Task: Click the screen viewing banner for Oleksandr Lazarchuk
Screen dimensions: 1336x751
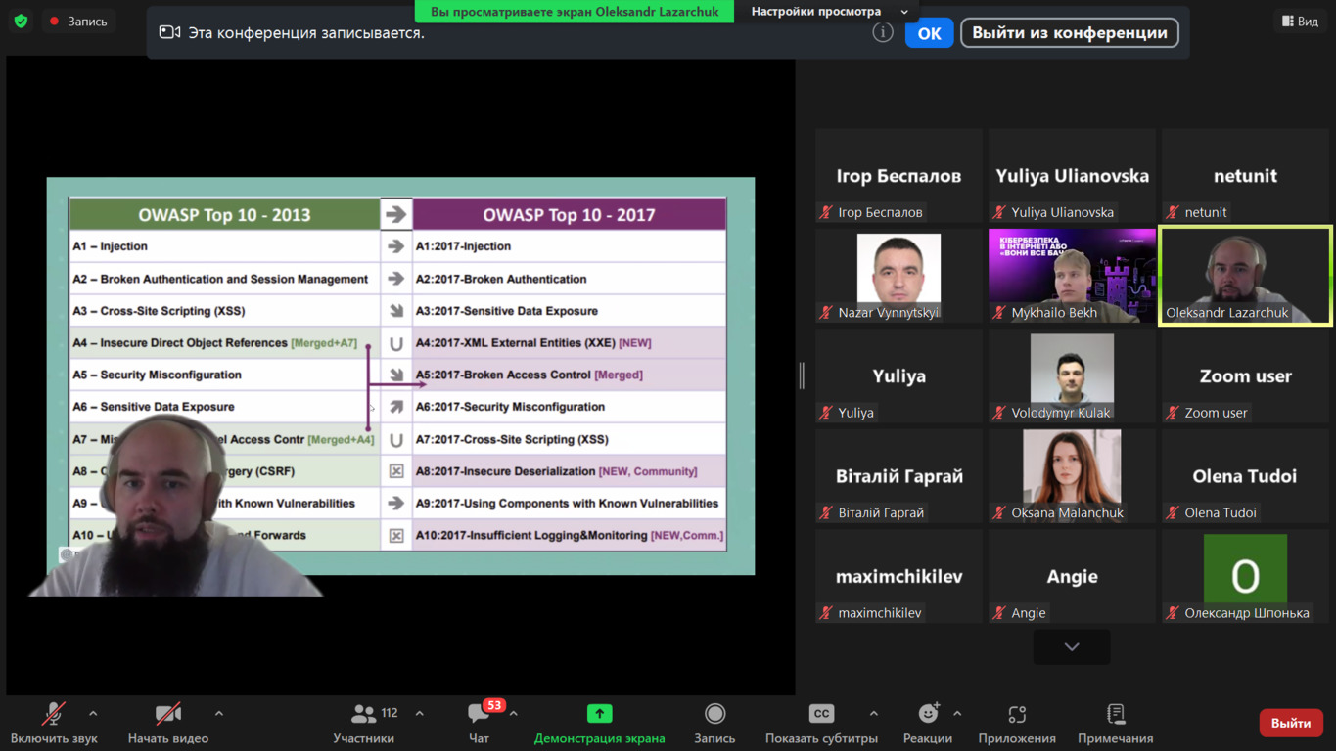Action: [575, 11]
